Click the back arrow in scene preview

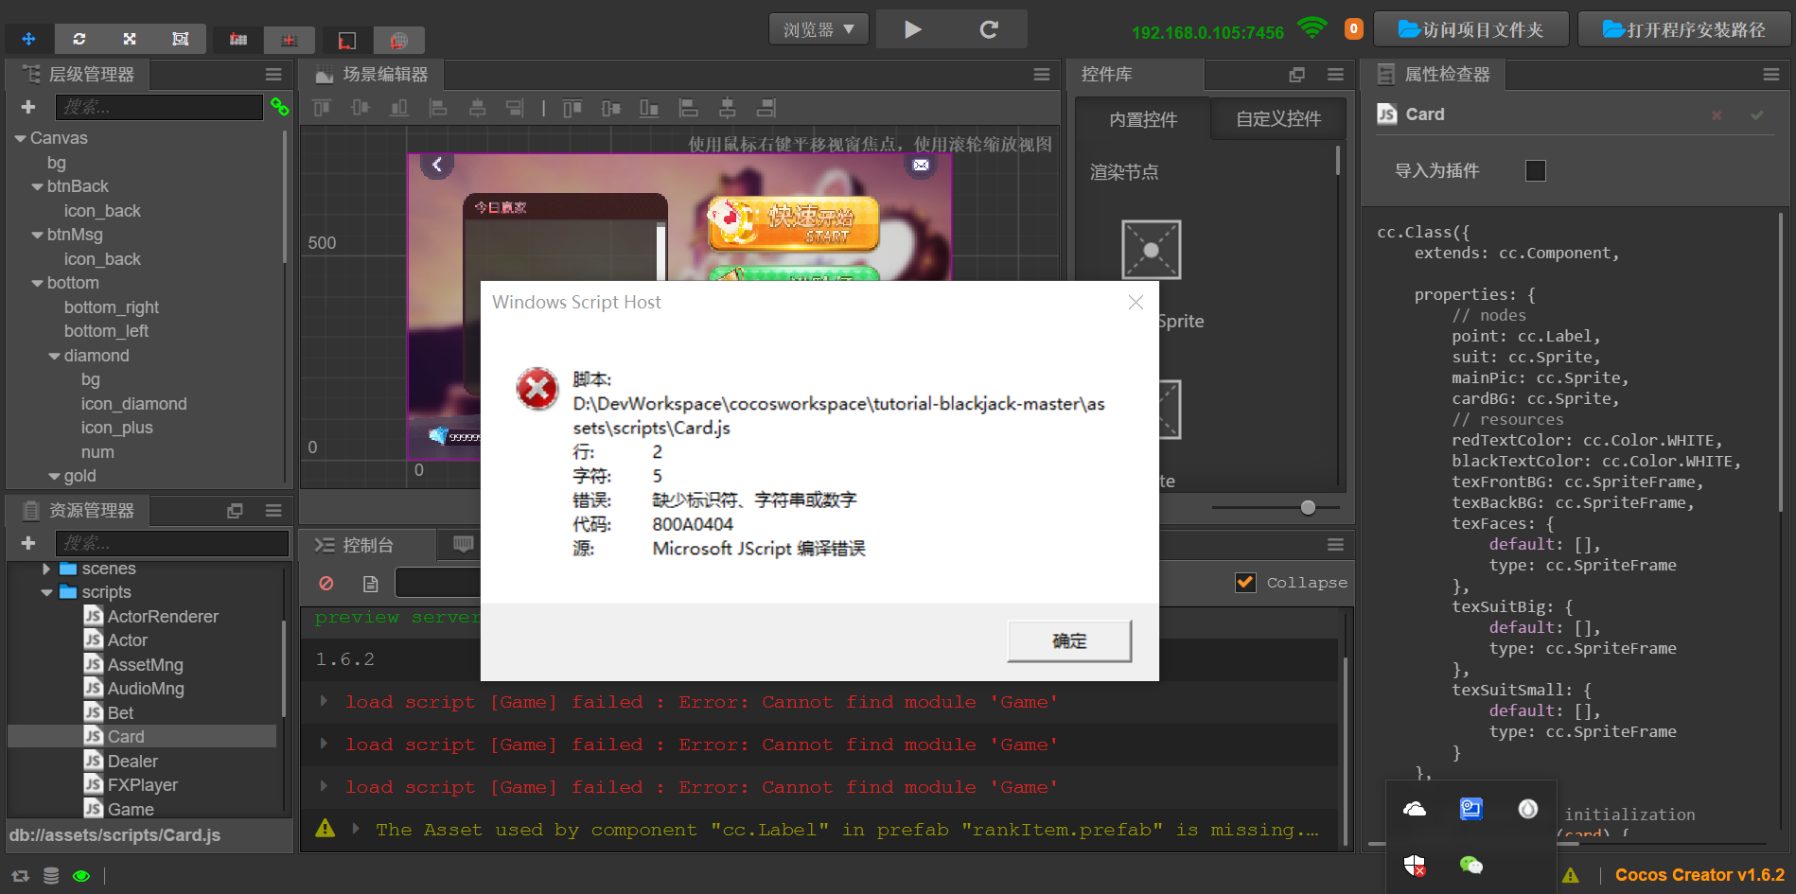coord(436,165)
